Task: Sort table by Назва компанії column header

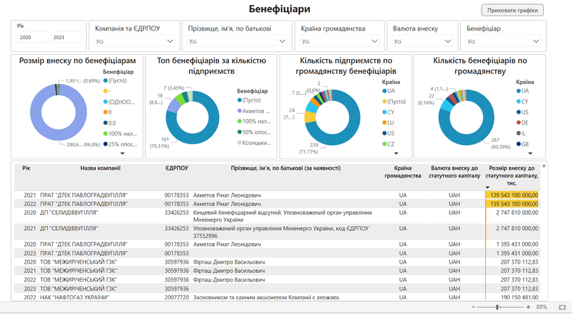Action: pyautogui.click(x=100, y=168)
